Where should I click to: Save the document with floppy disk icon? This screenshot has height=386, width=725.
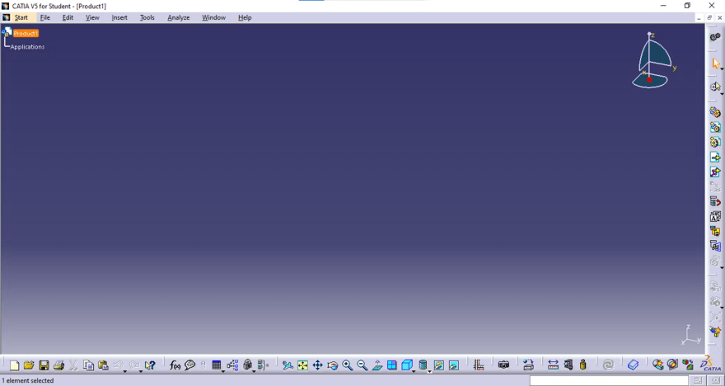pos(44,365)
